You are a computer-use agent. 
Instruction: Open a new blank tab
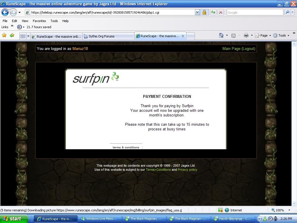point(191,36)
